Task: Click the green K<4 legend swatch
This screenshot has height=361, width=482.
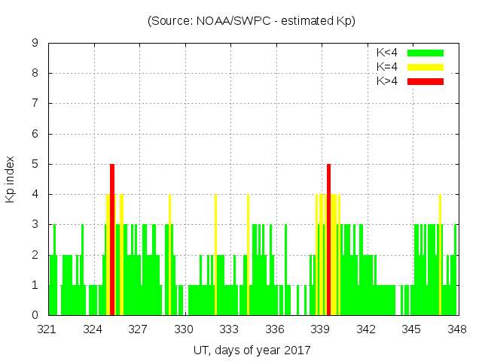Action: click(x=426, y=53)
